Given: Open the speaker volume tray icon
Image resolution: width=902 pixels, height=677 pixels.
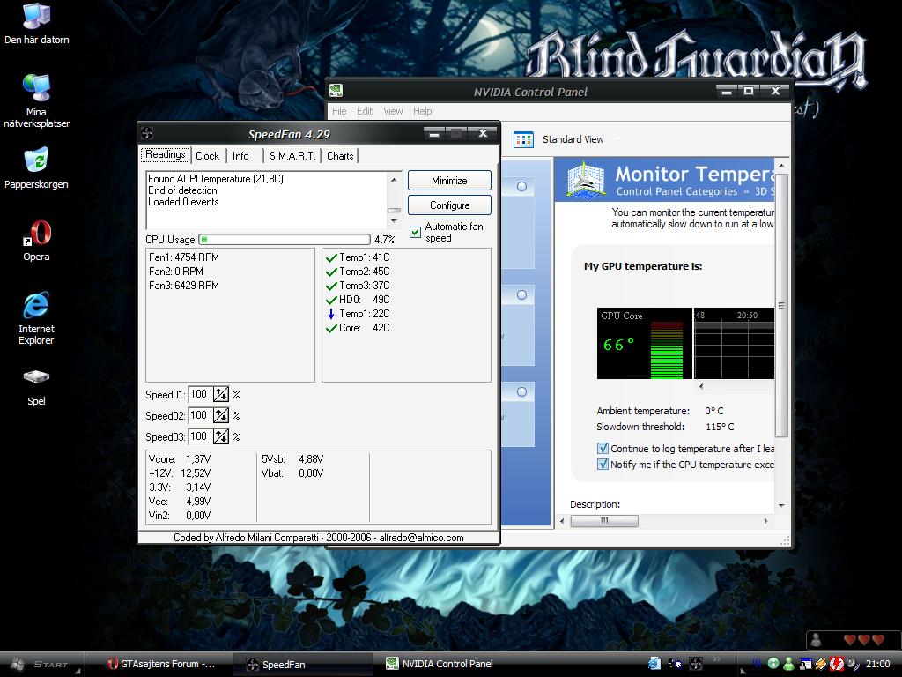Looking at the screenshot, I should point(853,663).
